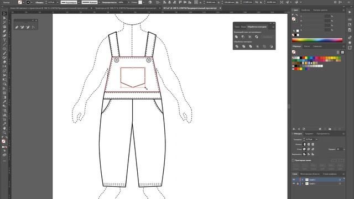Viewport: 354px width, 199px height.
Task: Open Swatch Libraries menu at Swatches panel bottom
Action: [x=294, y=129]
